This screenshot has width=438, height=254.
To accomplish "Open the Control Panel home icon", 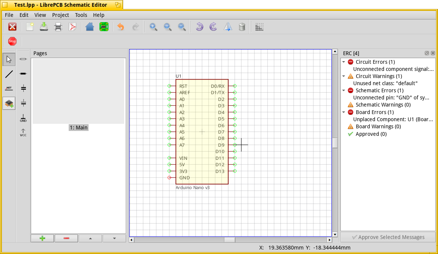I will click(90, 27).
